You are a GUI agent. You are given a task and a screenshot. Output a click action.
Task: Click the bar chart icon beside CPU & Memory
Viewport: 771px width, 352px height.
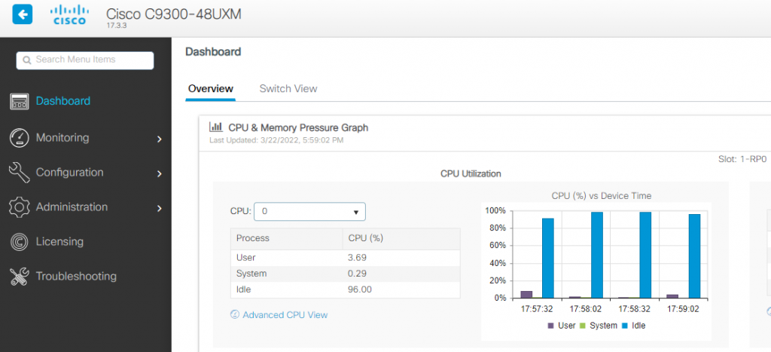tap(216, 127)
